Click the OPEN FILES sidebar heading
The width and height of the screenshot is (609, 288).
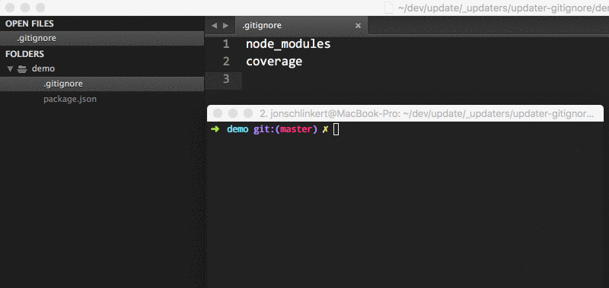click(x=30, y=24)
